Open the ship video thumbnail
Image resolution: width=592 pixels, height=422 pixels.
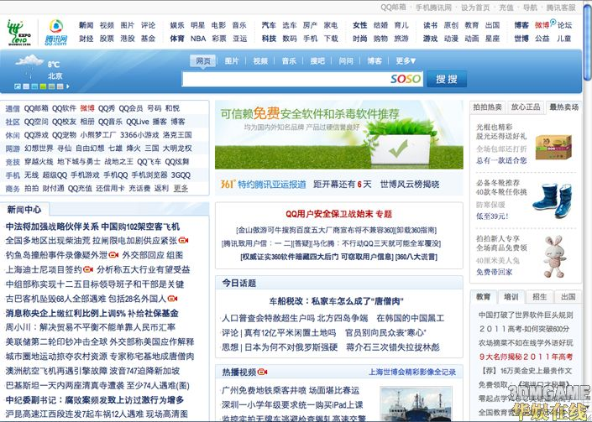click(x=416, y=404)
